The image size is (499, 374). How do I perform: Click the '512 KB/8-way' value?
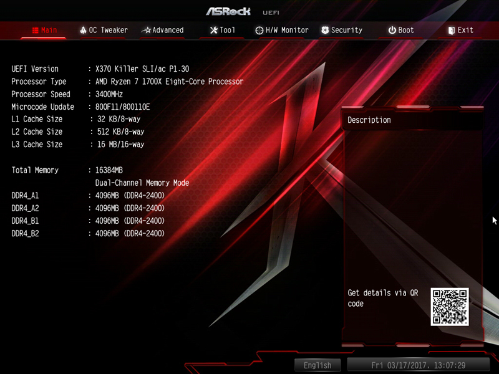point(120,132)
